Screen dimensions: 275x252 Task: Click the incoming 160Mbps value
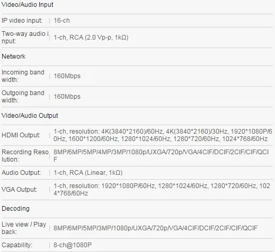(67, 76)
